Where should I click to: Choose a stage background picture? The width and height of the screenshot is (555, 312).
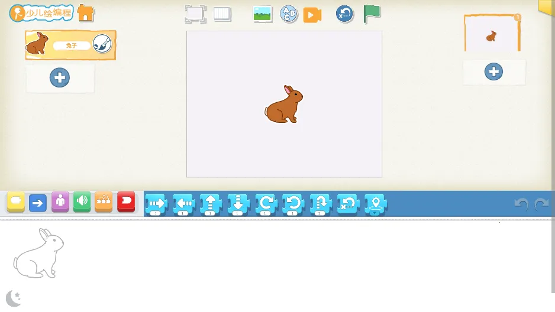[x=263, y=15]
